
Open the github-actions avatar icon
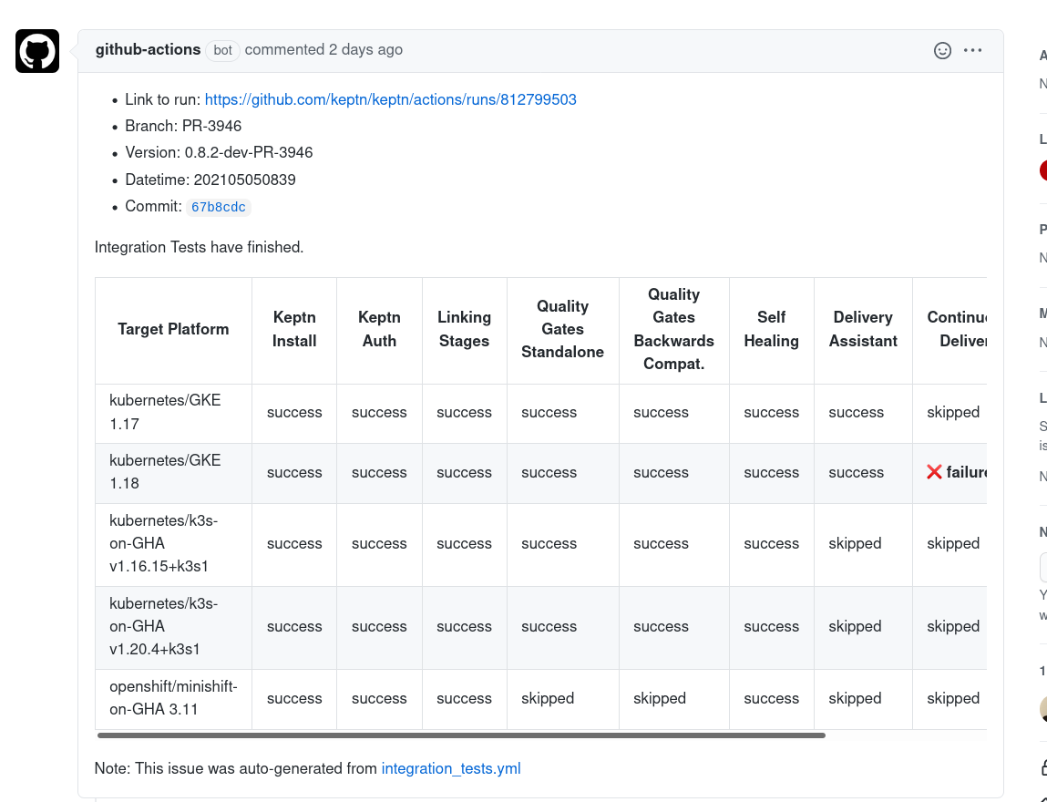37,51
